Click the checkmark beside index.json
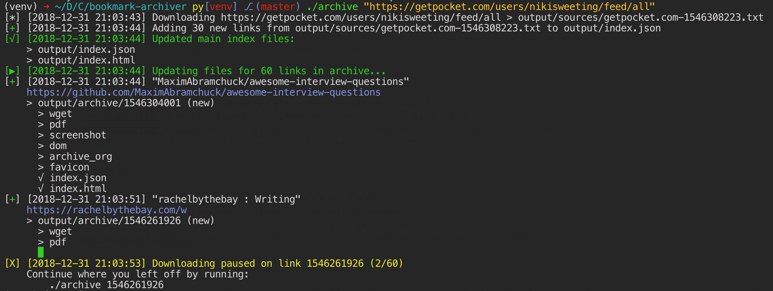 (x=41, y=178)
